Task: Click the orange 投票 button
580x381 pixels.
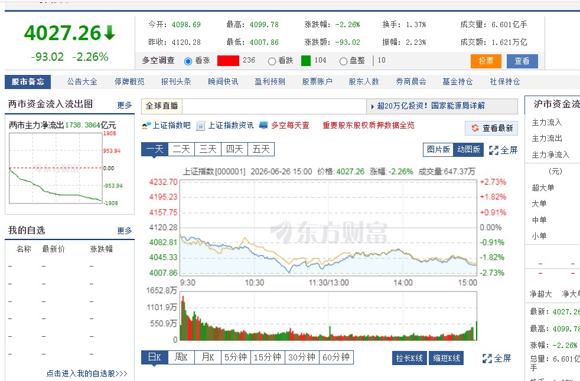Action: pyautogui.click(x=485, y=61)
